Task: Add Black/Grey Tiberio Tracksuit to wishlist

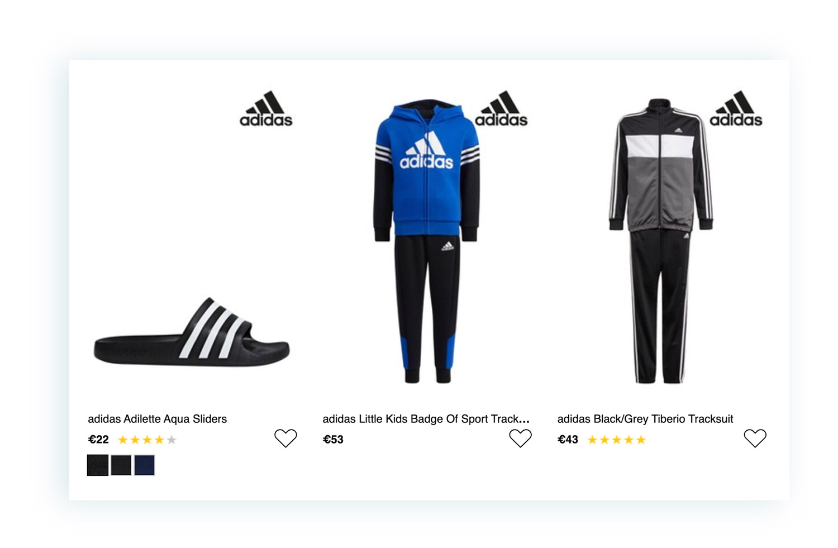Action: pos(755,438)
